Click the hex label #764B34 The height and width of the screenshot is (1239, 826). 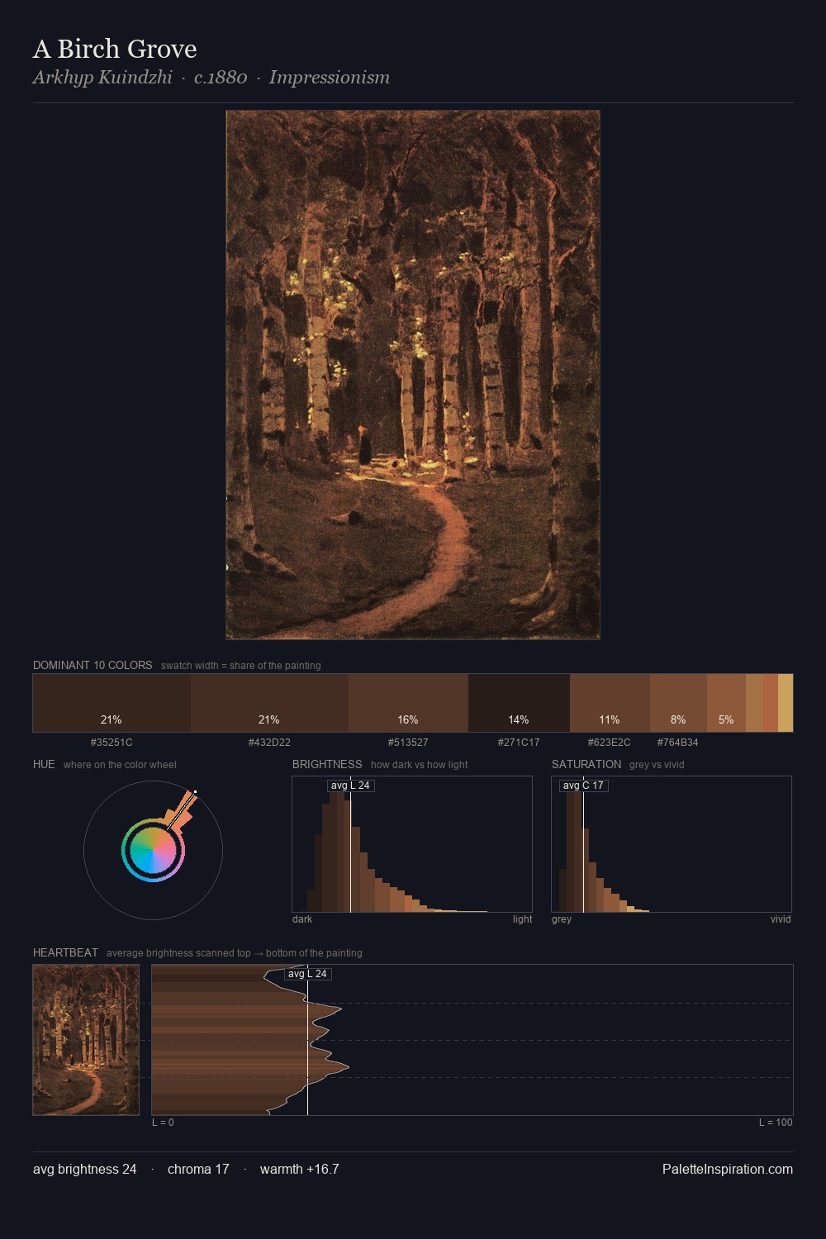click(x=678, y=743)
